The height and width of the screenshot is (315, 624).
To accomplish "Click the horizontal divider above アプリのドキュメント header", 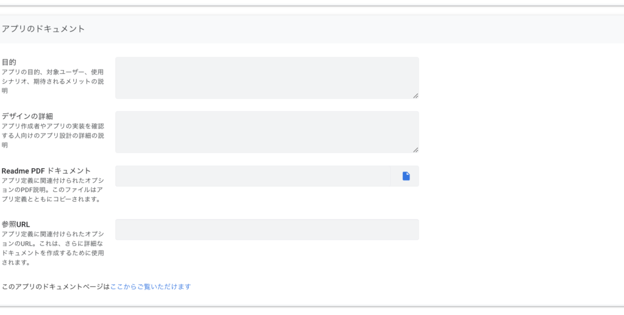I will (312, 6).
